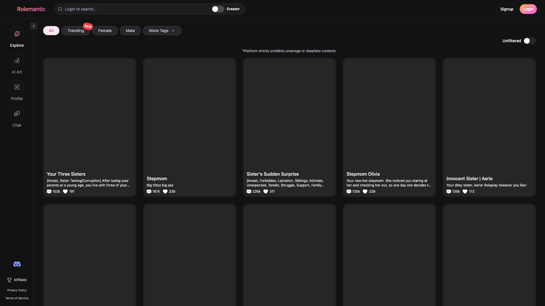This screenshot has width=545, height=306.
Task: Open the Profile icon in sidebar
Action: (x=17, y=87)
